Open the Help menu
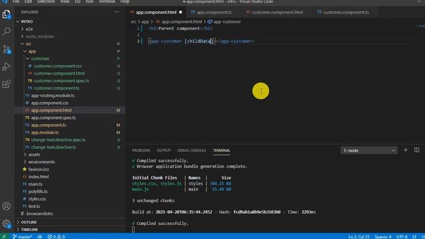 click(125, 1)
